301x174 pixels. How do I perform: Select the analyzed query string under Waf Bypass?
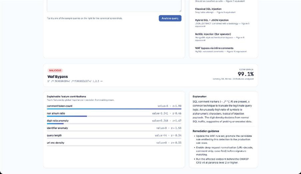click(75, 81)
